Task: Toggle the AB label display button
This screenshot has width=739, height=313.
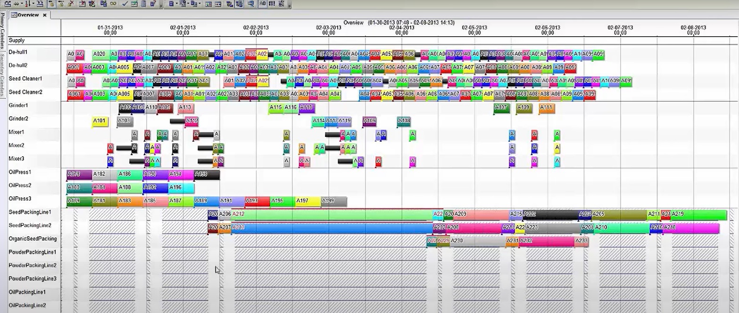Action: tap(263, 4)
